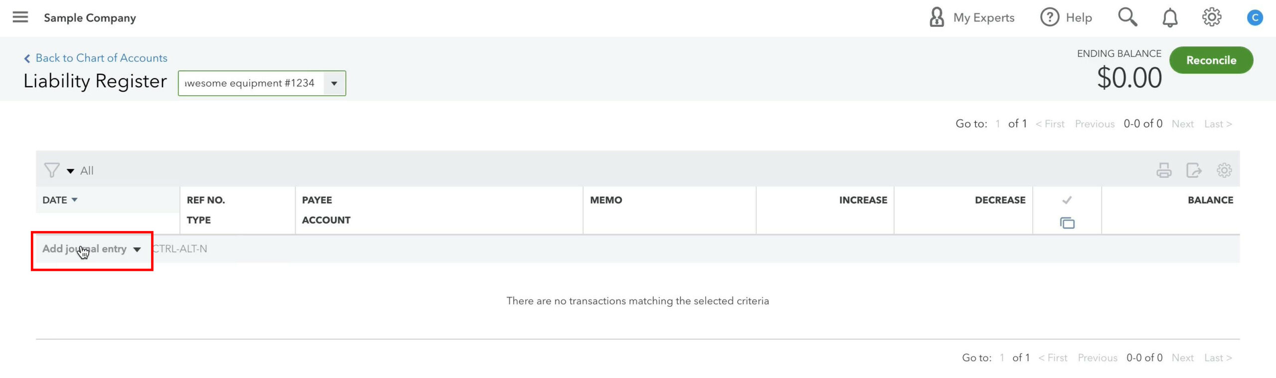Screen dimensions: 1276x378
Task: Click the top Go to page field
Action: (998, 124)
